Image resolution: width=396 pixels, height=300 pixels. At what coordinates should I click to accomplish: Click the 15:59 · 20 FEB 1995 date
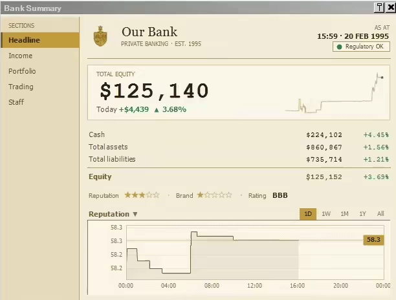point(353,36)
